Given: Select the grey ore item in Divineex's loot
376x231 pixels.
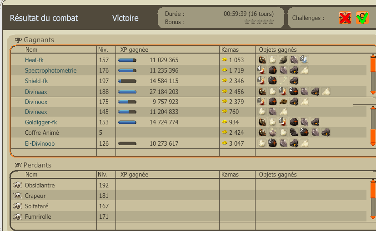Looking at the screenshot, I should coord(272,112).
